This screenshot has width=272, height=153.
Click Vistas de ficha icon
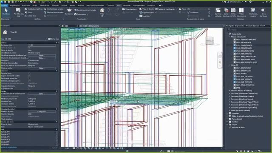[233, 12]
